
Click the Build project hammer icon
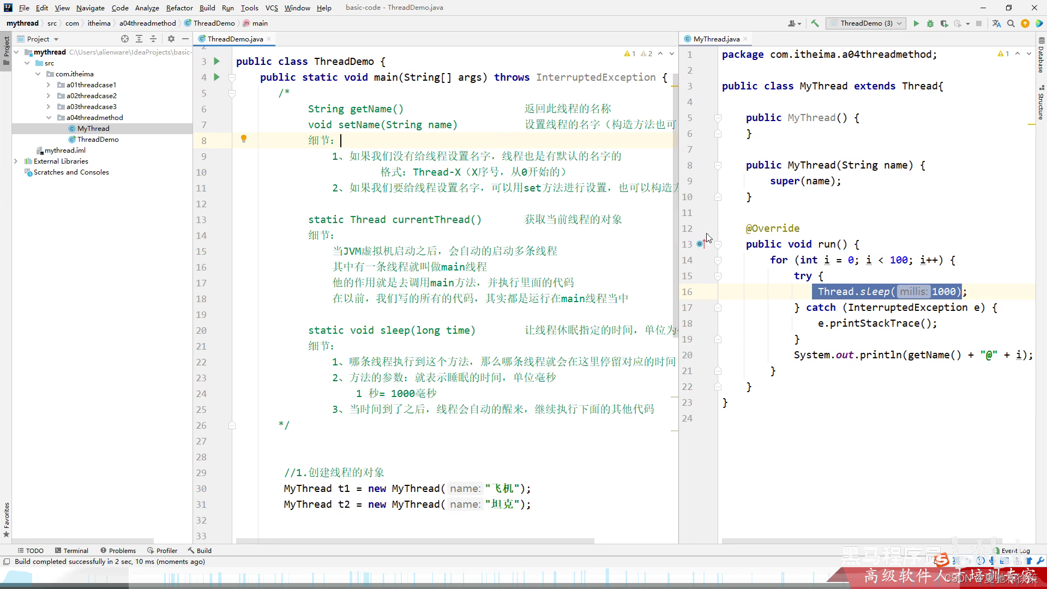(815, 23)
